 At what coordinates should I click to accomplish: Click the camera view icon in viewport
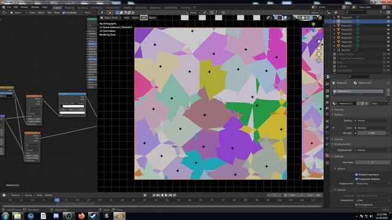(318, 54)
